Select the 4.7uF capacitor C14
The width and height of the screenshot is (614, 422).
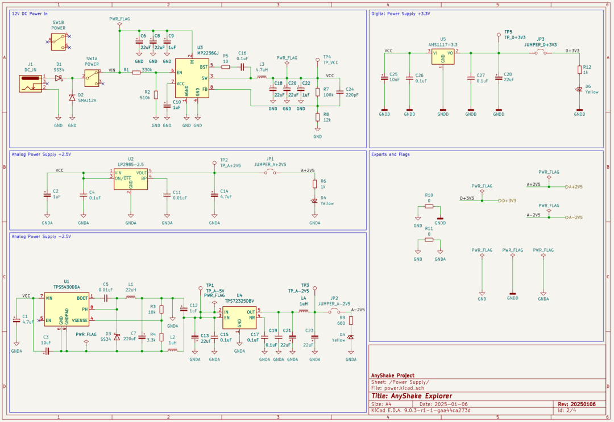point(214,195)
